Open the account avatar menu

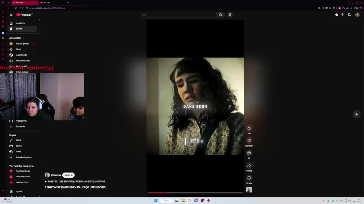[x=357, y=15]
